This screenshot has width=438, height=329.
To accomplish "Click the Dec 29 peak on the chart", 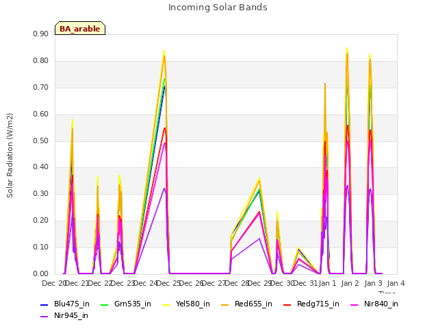I will [259, 178].
